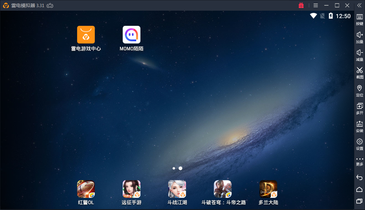Viewport: 365px width, 210px height.
Task: Launch the 红警OL game
Action: pyautogui.click(x=86, y=189)
